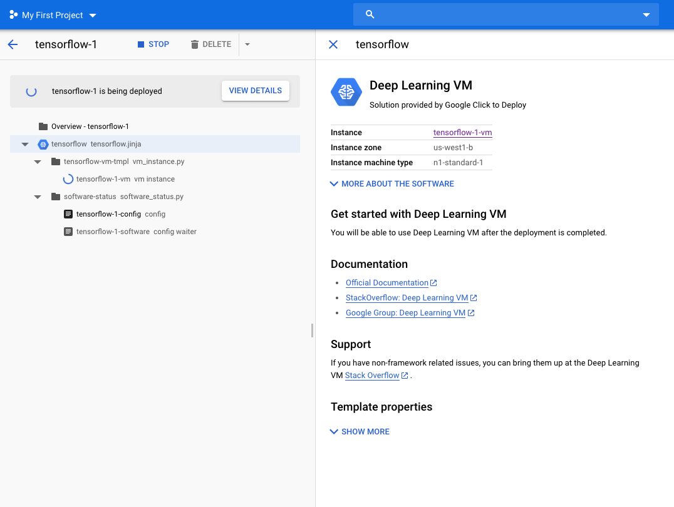The height and width of the screenshot is (507, 674).
Task: Select tensorflow-1-config config row
Action: (155, 214)
